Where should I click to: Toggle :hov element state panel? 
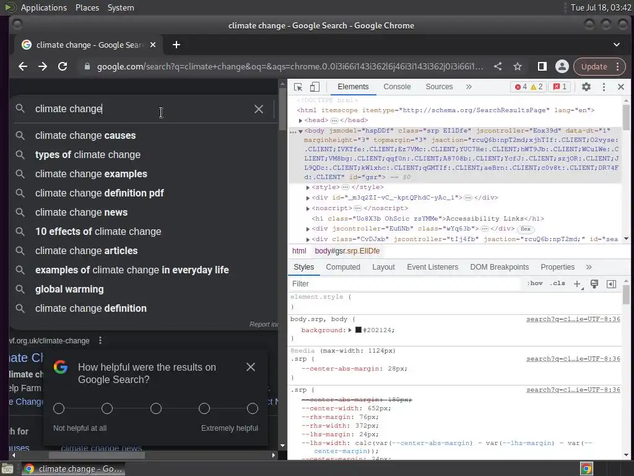(x=535, y=283)
